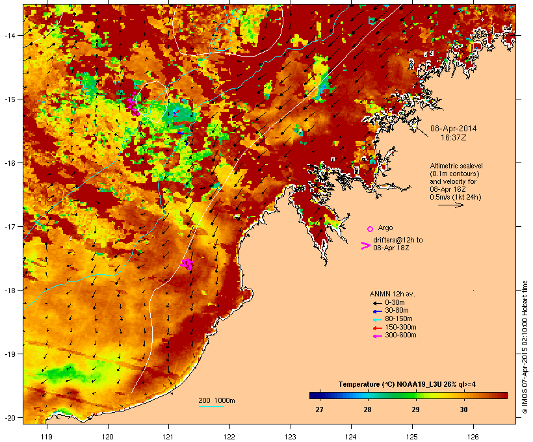This screenshot has width=533, height=442.
Task: Click the red 150-300m legend arrow
Action: (377, 328)
